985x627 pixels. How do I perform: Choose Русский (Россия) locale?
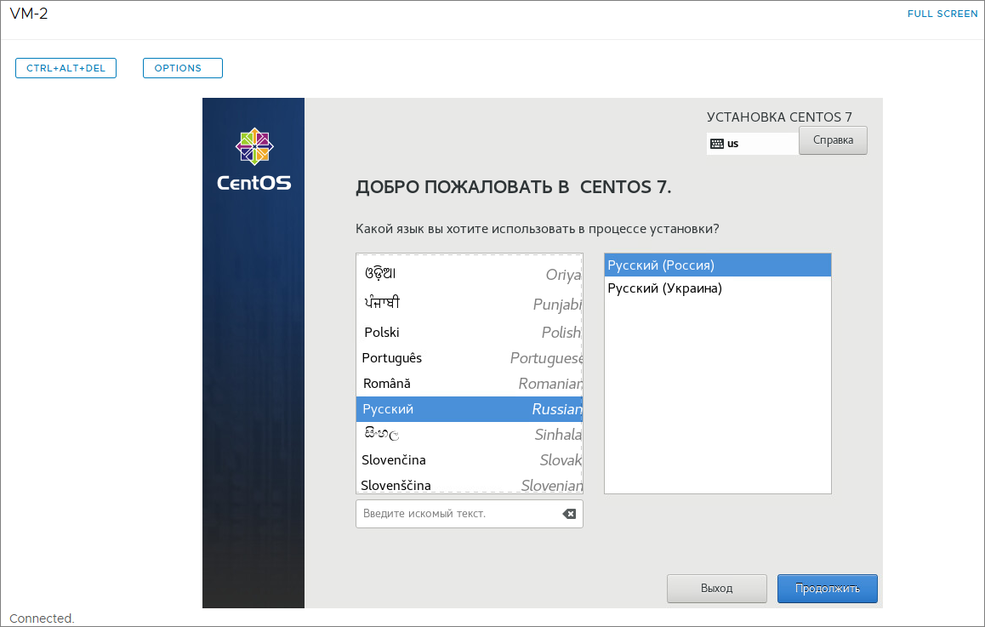click(717, 265)
